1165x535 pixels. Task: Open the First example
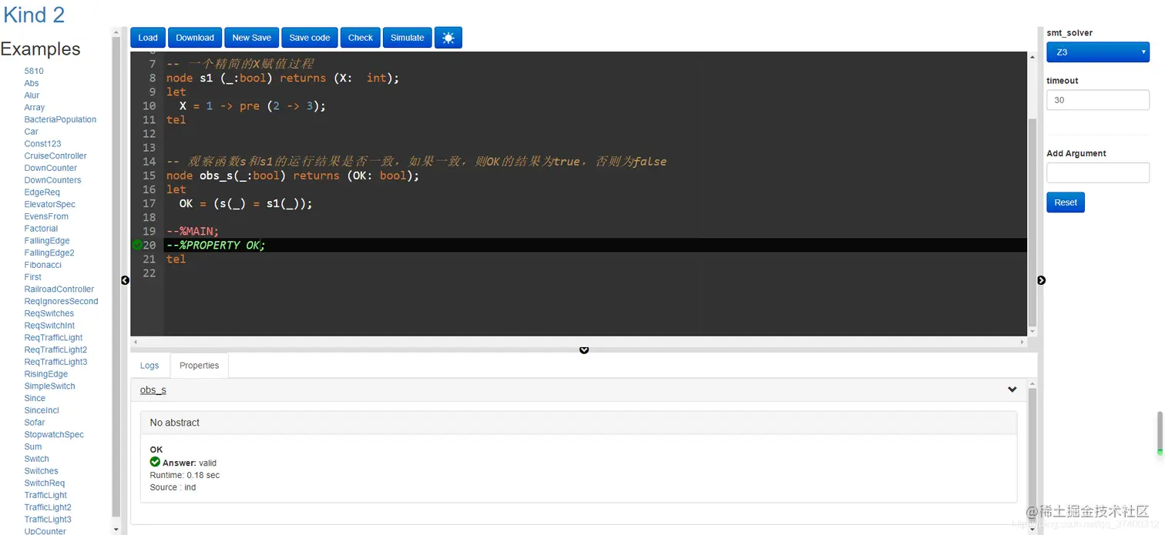(x=33, y=277)
